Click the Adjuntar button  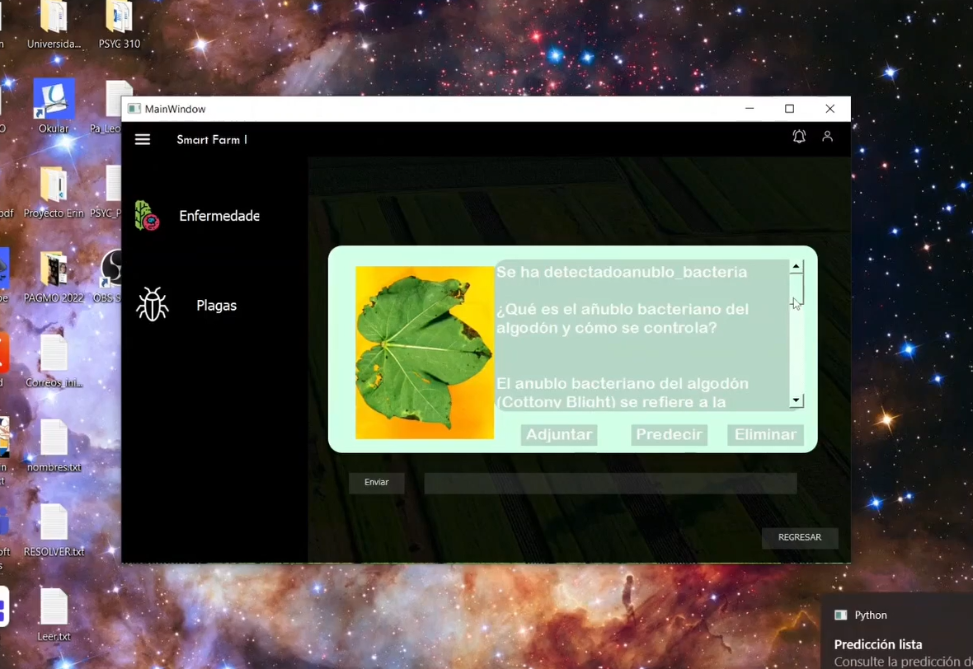559,435
